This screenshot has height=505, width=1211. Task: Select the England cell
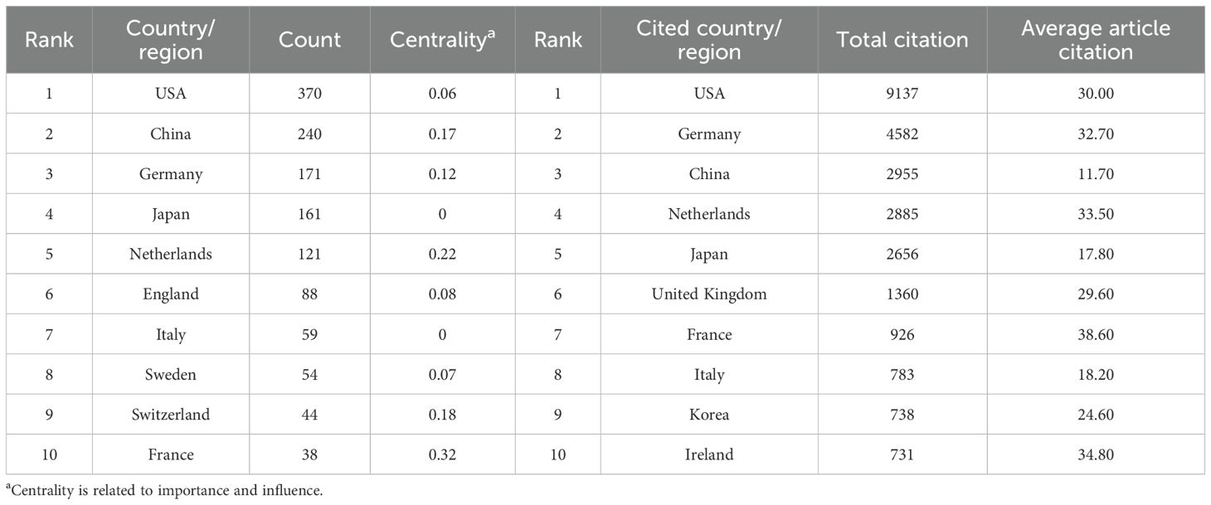pyautogui.click(x=170, y=294)
